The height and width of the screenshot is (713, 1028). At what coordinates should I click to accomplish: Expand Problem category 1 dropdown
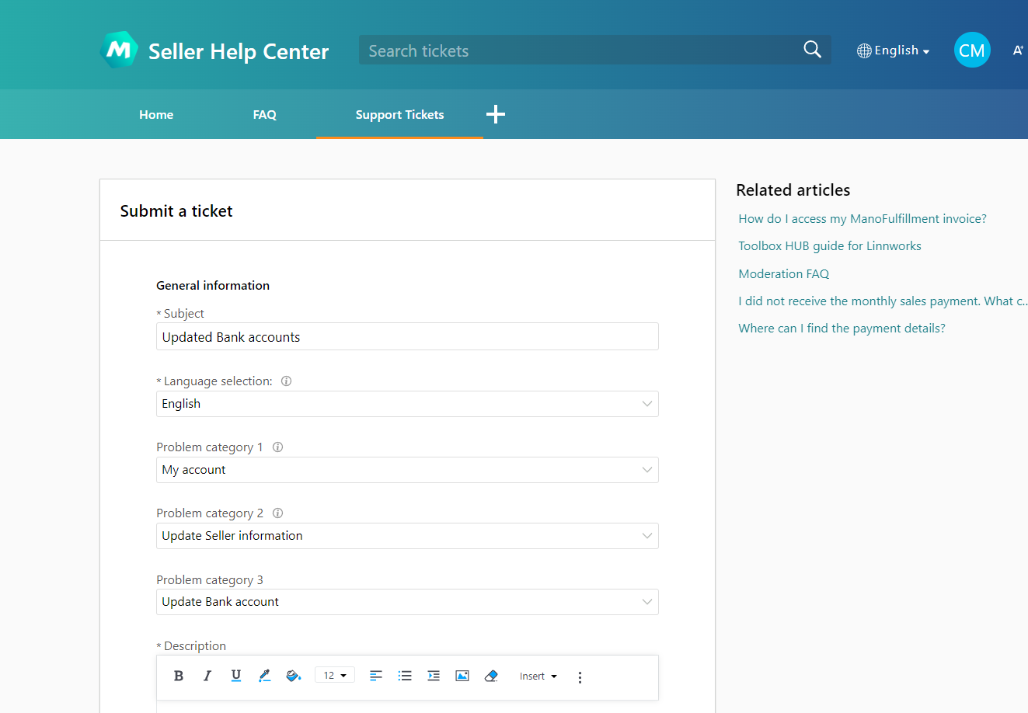pos(407,470)
